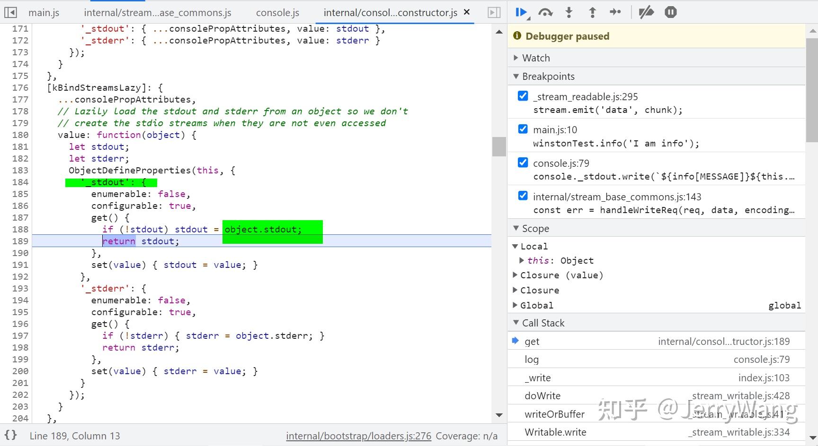Click line number 189 in the gutter

pos(20,241)
